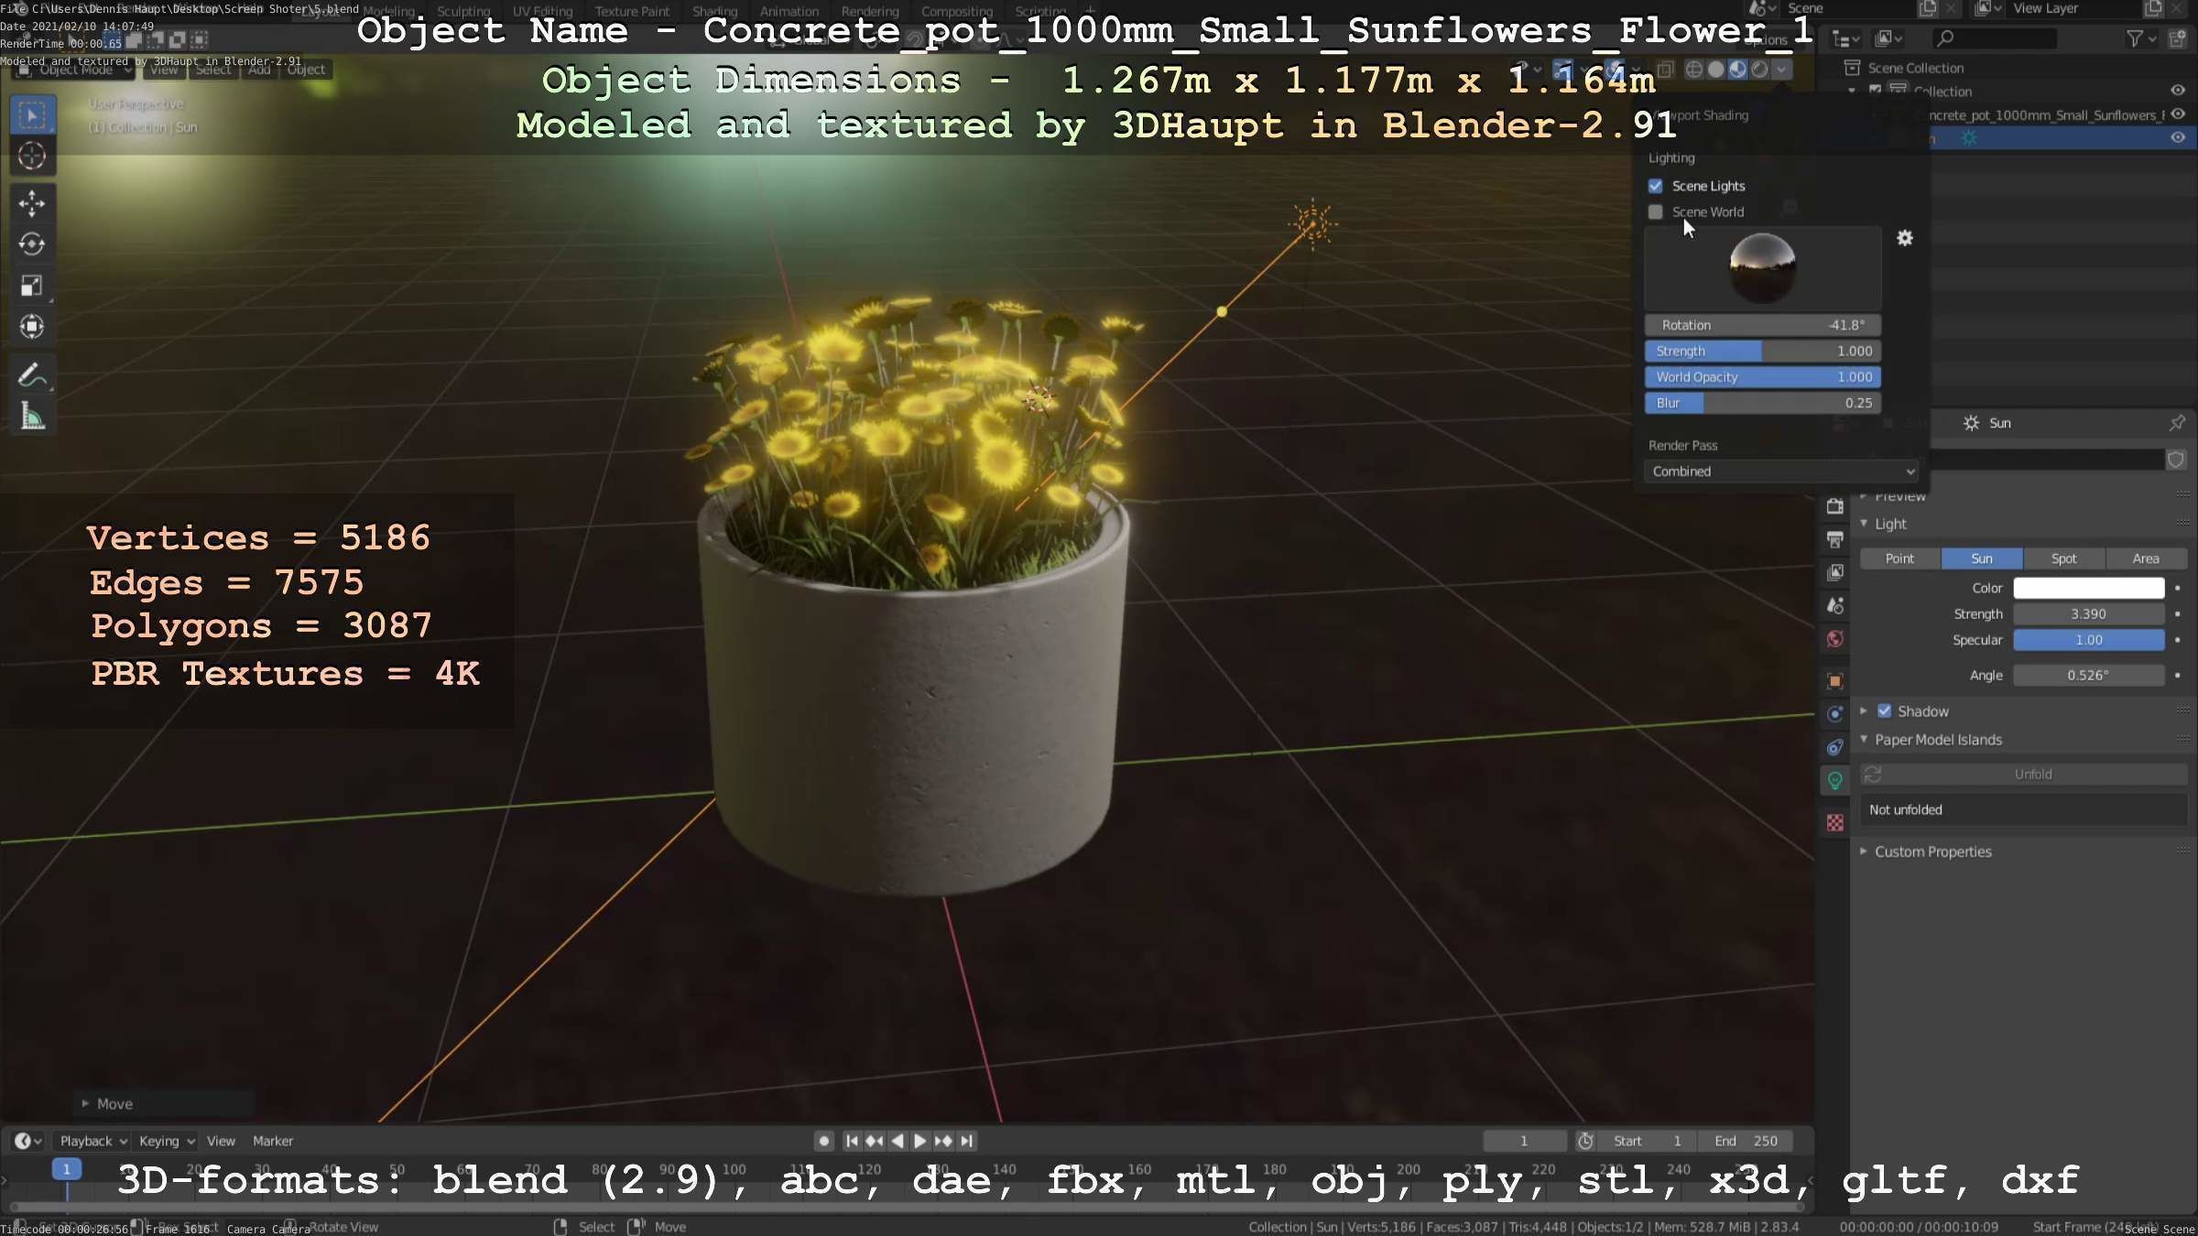This screenshot has height=1236, width=2198.
Task: Open Keying dropdown in timeline
Action: (167, 1141)
